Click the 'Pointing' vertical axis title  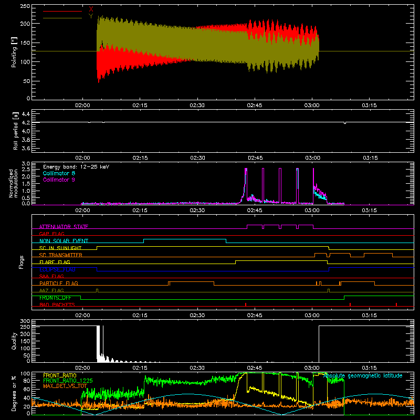pos(14,52)
